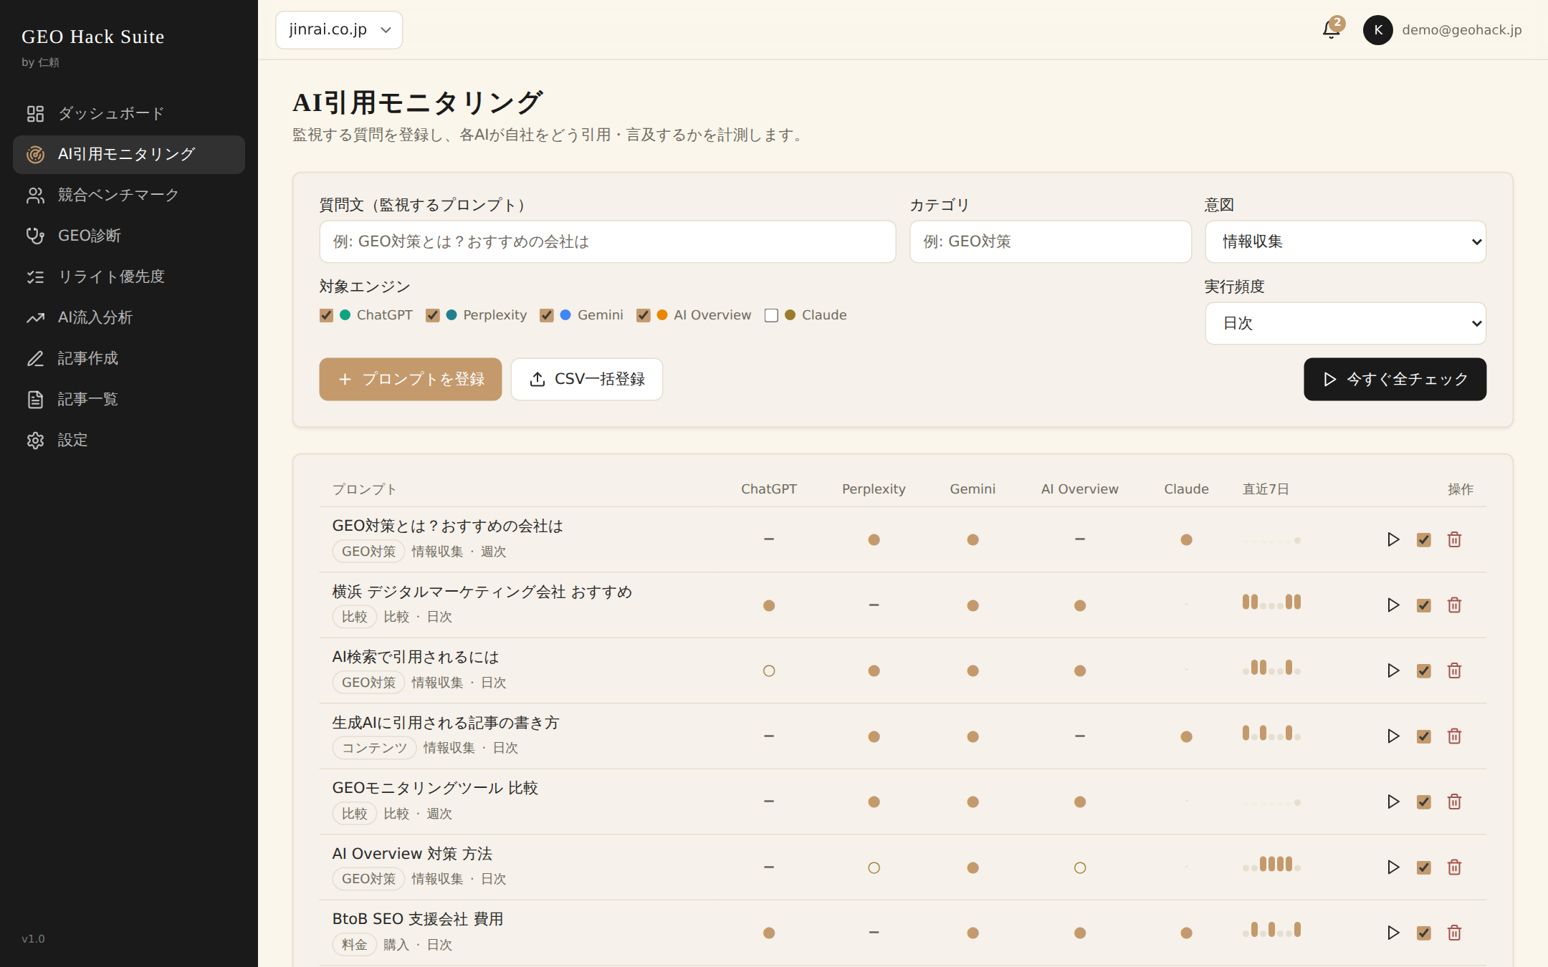Click ChatGPT hollow circle in AI検索 row
This screenshot has width=1548, height=967.
769,671
